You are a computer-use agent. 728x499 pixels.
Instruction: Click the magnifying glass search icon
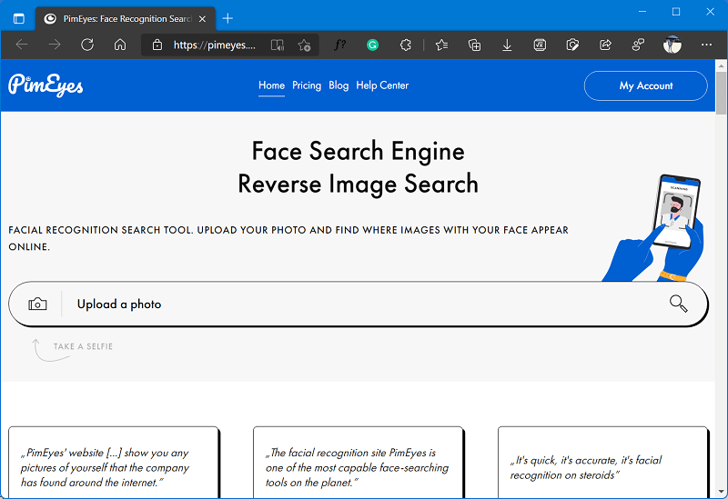point(678,304)
